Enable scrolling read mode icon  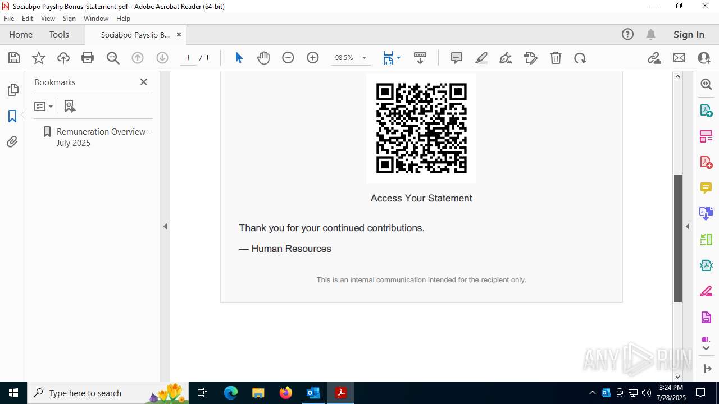tap(420, 58)
